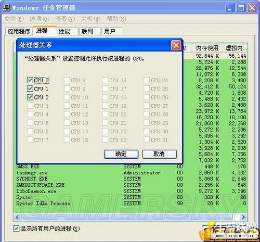
Task: Click the 确定 button
Action: point(121,154)
